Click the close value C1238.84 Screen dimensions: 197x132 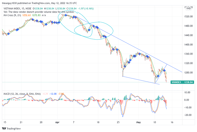[x=71, y=9]
